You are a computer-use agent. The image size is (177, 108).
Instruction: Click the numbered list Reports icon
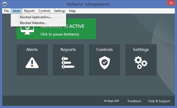68,63
